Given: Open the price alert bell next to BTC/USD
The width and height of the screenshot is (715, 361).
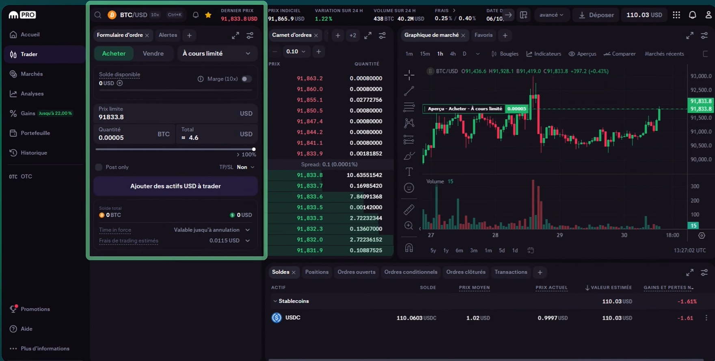Looking at the screenshot, I should (196, 15).
